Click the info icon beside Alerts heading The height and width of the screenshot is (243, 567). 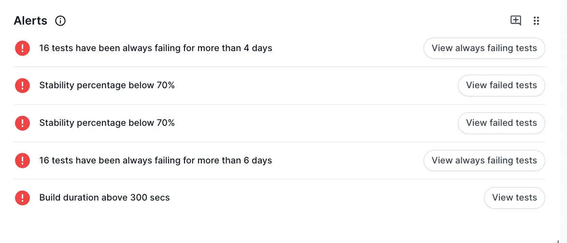click(60, 21)
